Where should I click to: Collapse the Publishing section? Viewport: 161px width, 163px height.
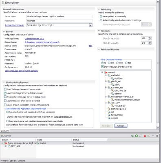pos(99,9)
